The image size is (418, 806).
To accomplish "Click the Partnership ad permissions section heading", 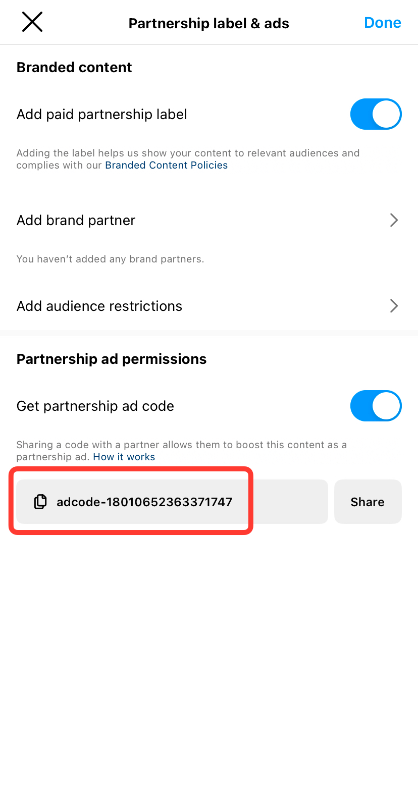I will point(112,359).
